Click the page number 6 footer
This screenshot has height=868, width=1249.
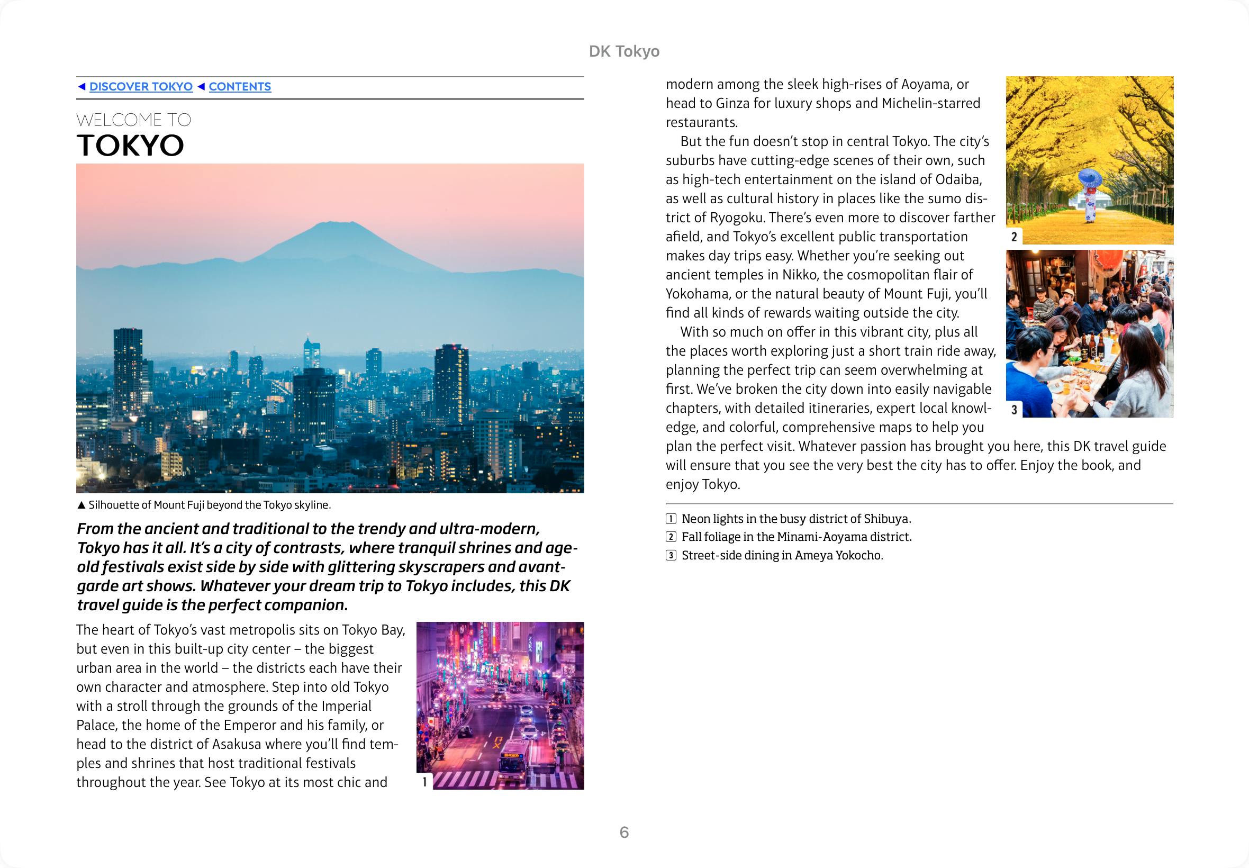pos(623,832)
